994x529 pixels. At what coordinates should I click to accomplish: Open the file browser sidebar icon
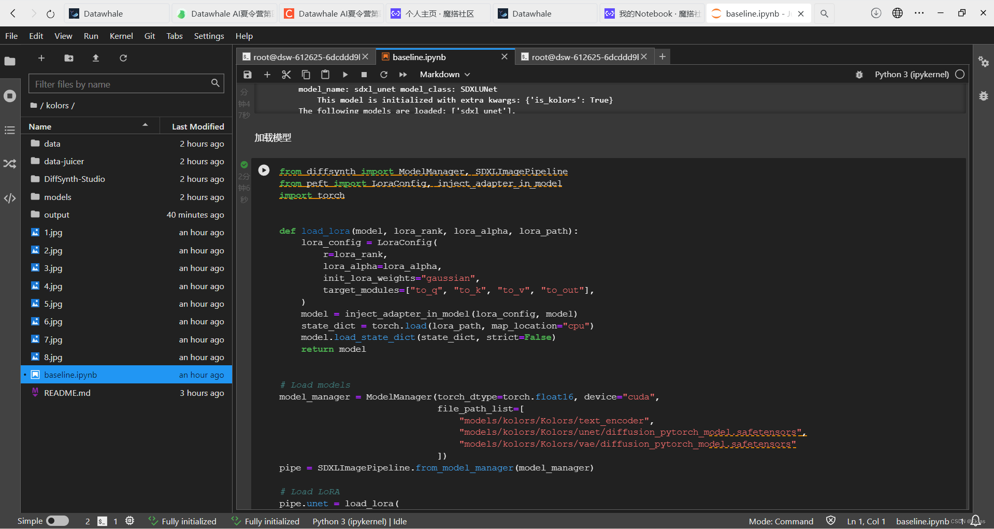[x=10, y=61]
